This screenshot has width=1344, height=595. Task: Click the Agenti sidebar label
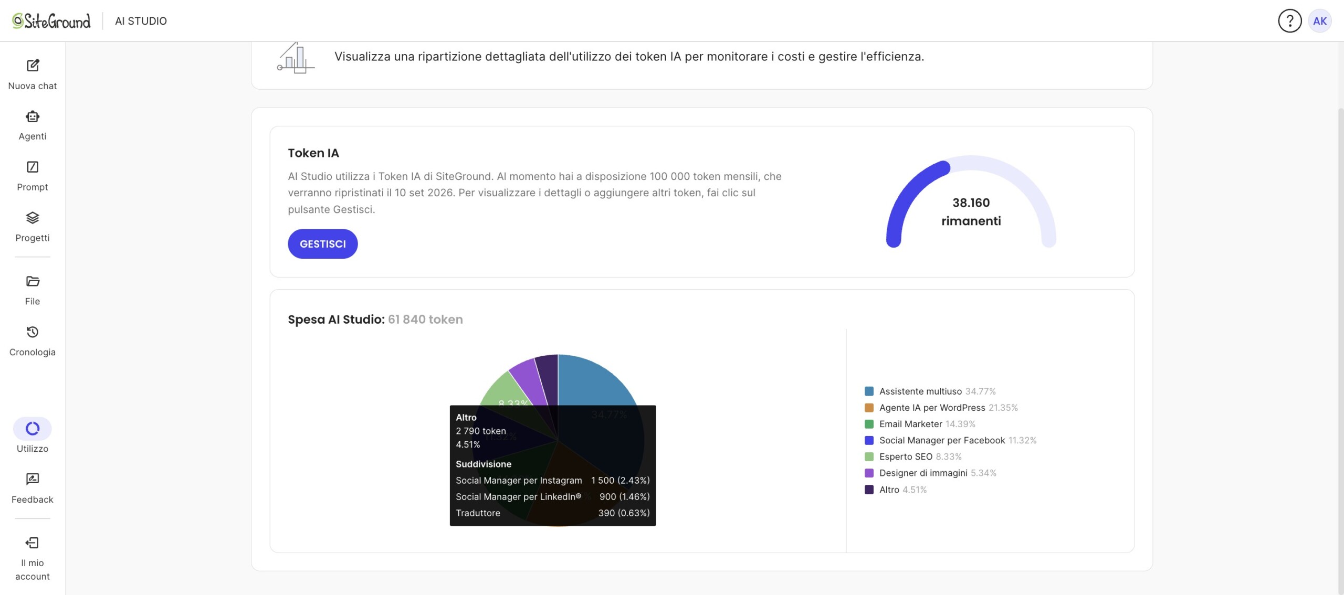(33, 136)
